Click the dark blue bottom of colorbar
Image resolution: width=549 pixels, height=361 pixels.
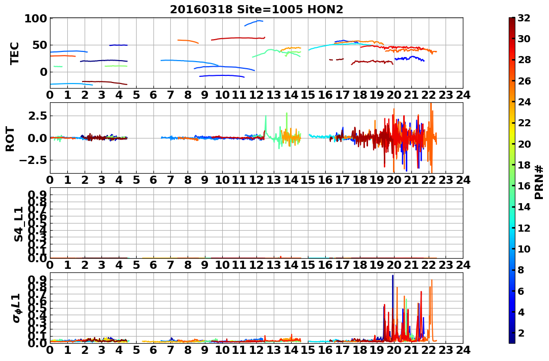[512, 340]
